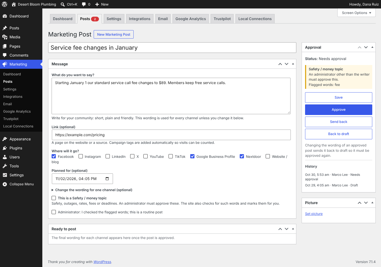Open the Local Connections tab

pyautogui.click(x=255, y=19)
